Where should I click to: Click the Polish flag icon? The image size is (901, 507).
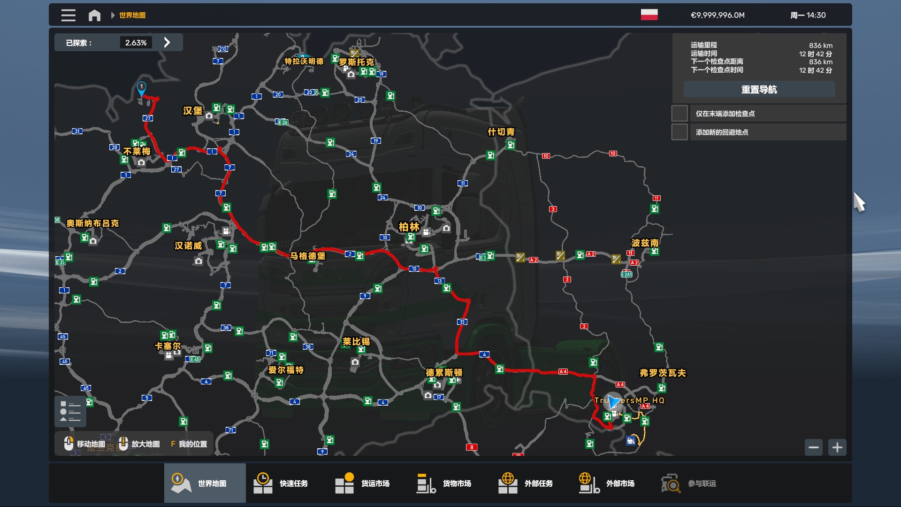click(x=649, y=15)
